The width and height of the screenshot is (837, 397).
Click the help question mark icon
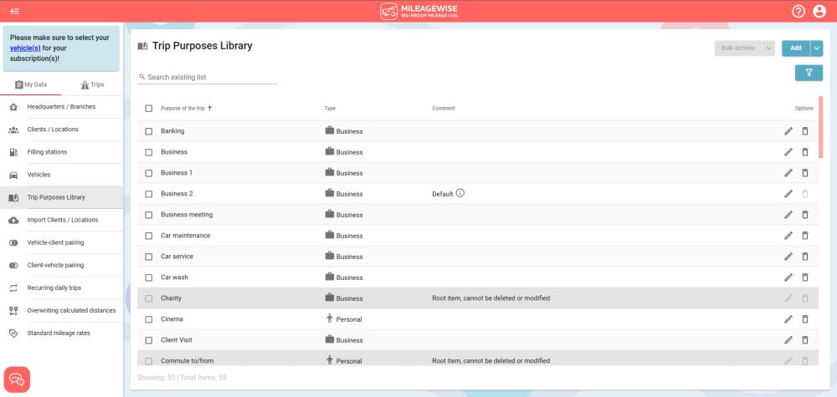[x=798, y=11]
